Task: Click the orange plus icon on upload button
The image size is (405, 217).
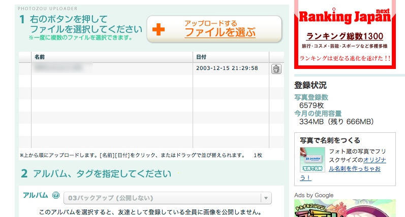Action: point(159,29)
